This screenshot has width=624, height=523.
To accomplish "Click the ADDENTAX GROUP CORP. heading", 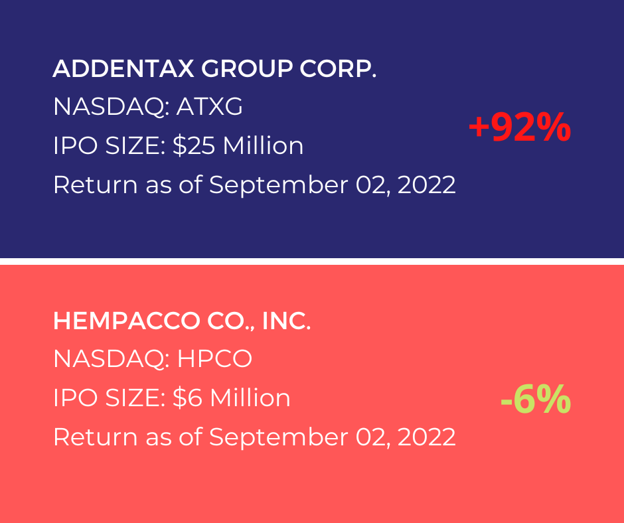I will point(214,68).
